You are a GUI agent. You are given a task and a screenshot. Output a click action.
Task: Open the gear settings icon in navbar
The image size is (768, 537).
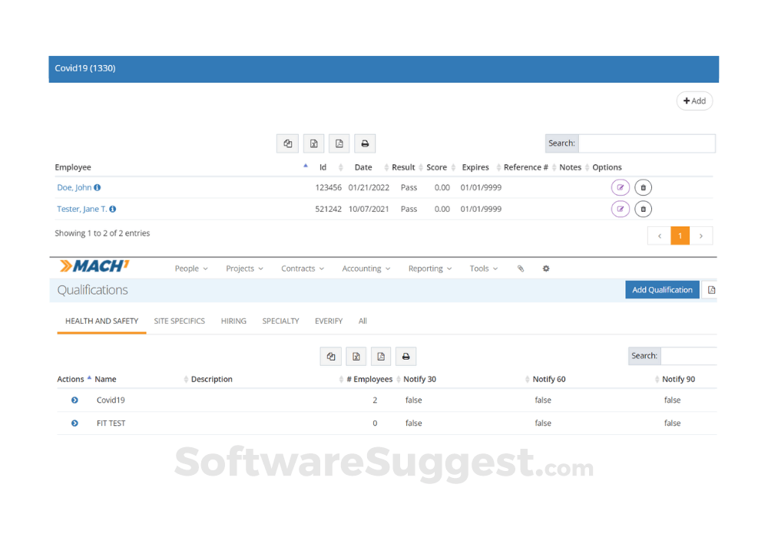546,268
